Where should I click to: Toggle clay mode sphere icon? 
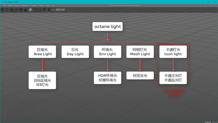click(30, 10)
